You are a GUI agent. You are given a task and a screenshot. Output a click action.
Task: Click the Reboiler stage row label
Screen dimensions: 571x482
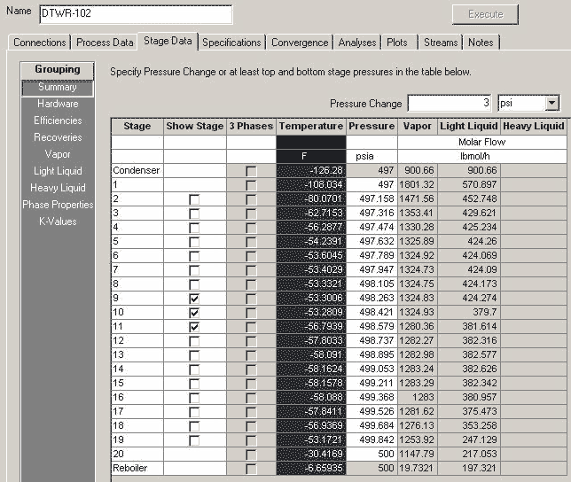[x=137, y=468]
